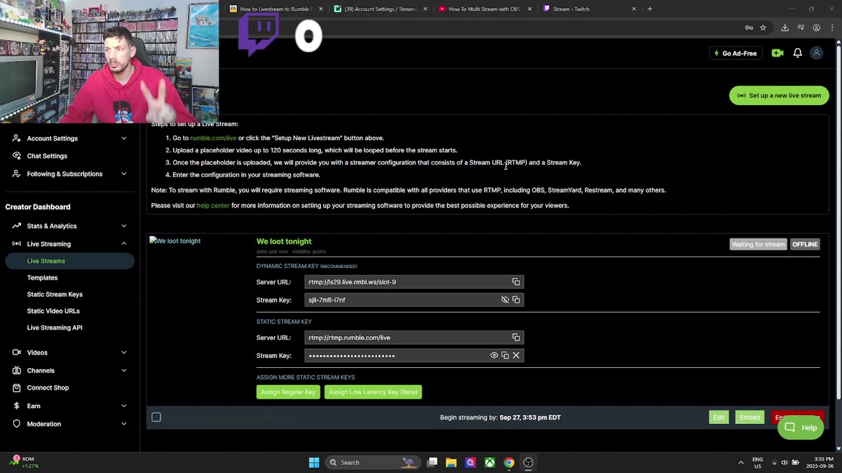Open Live Streams in the sidebar

pyautogui.click(x=69, y=261)
